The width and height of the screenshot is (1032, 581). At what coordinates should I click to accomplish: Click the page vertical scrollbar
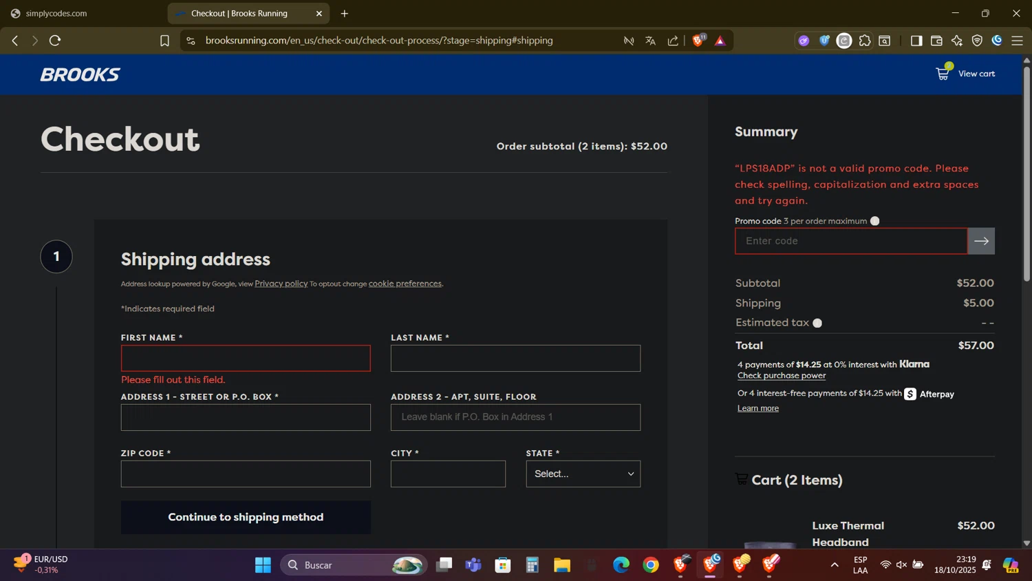[x=1026, y=173]
